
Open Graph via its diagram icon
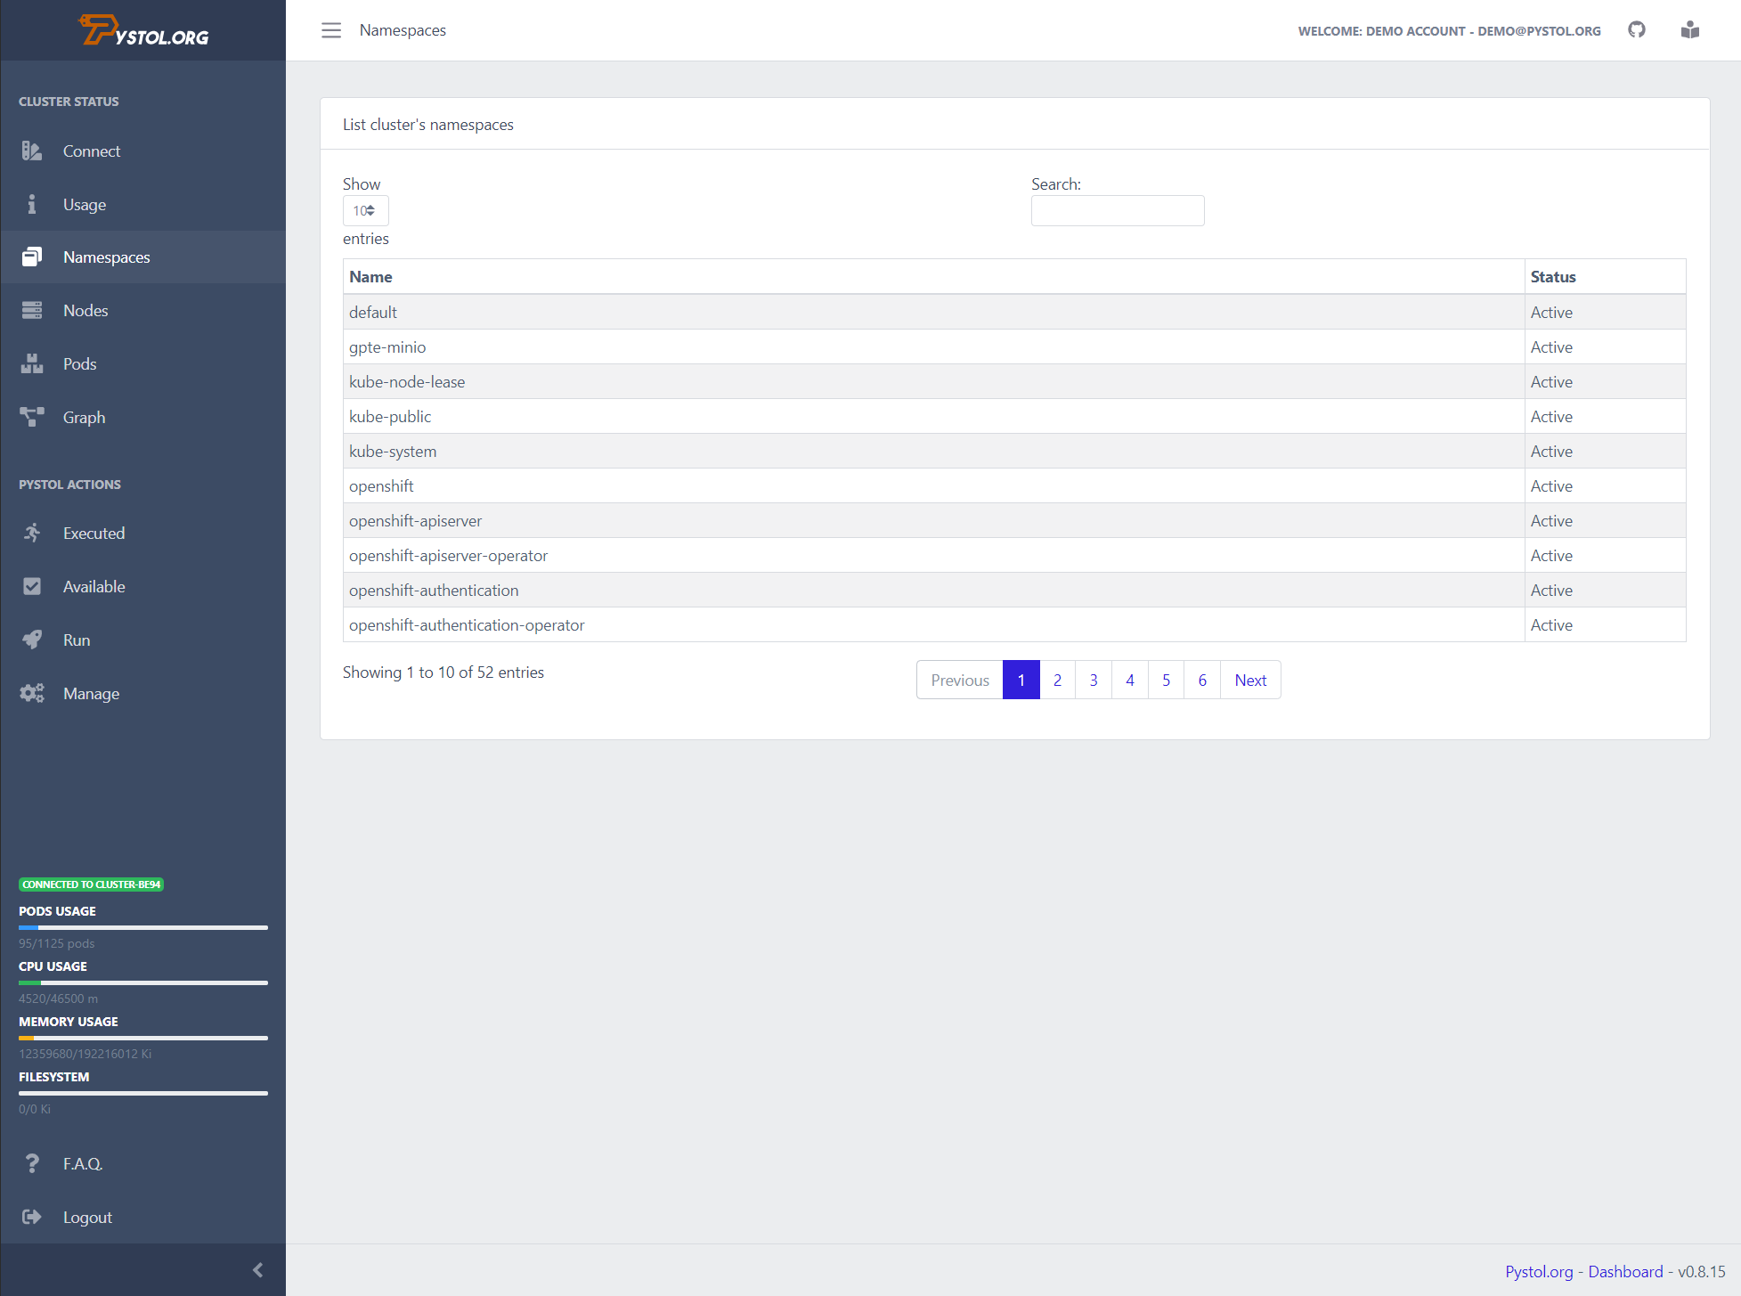32,418
